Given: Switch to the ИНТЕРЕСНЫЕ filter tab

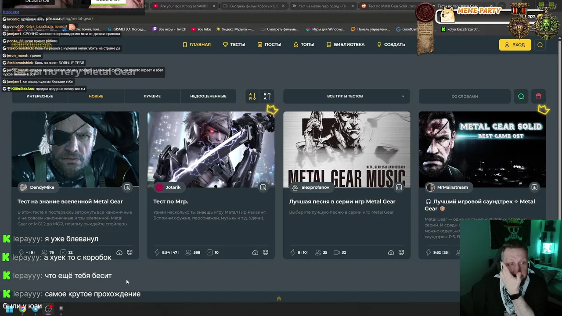Looking at the screenshot, I should tap(40, 96).
